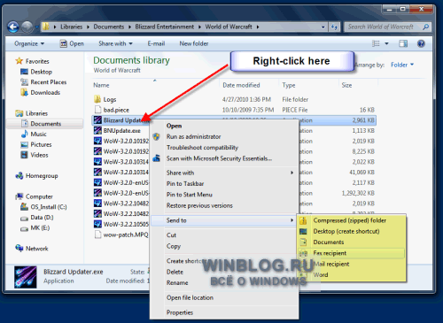Click the BNUpdate.exe file icon
Viewport: 443px width, 323px height.
point(97,130)
